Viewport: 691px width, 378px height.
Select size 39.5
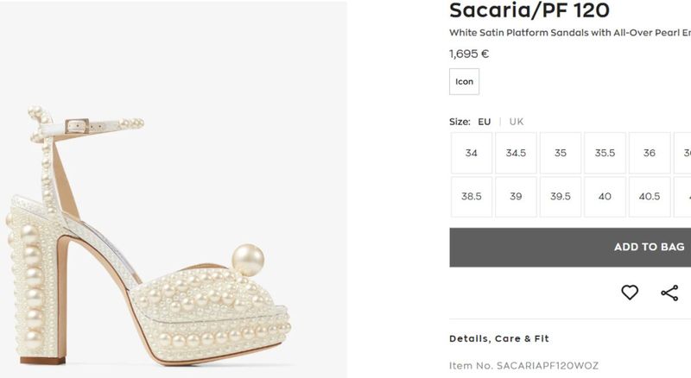561,197
